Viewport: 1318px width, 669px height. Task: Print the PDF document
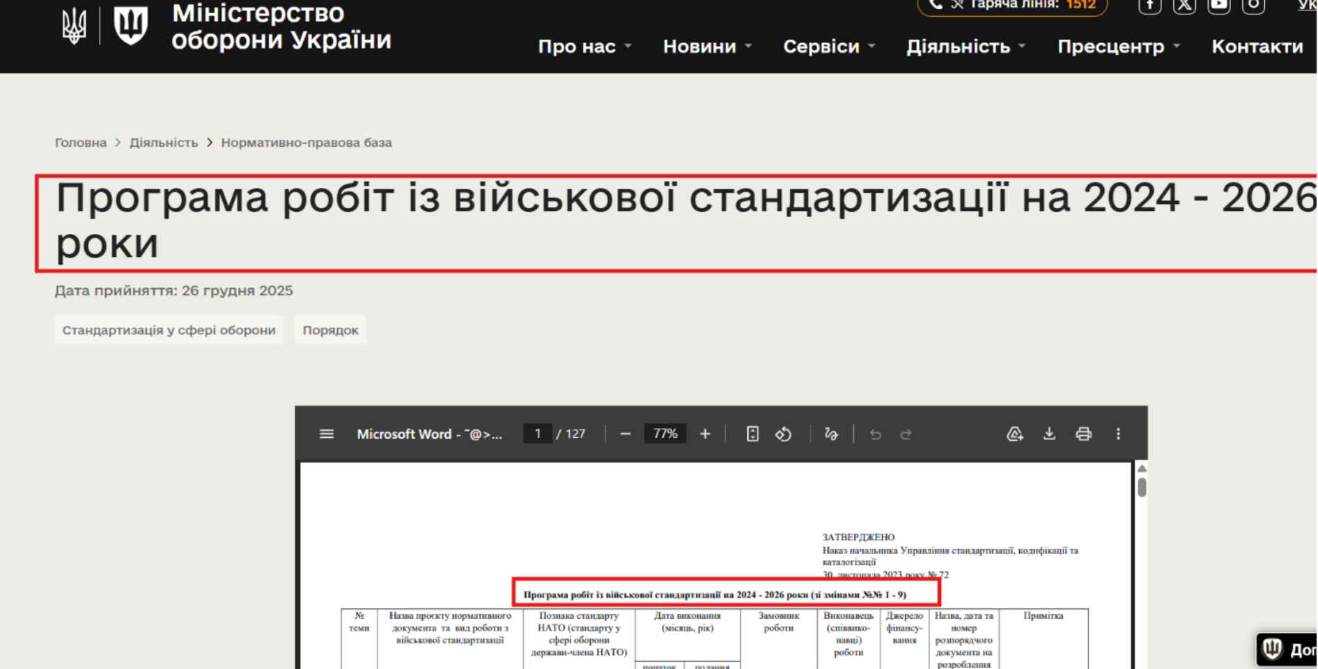1083,434
